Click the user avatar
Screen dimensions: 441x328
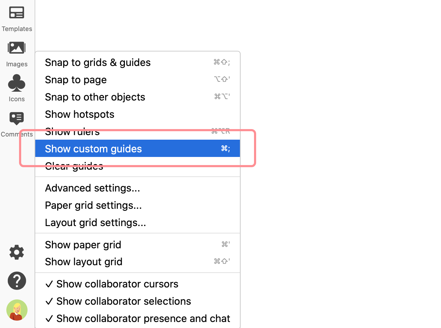pos(17,310)
